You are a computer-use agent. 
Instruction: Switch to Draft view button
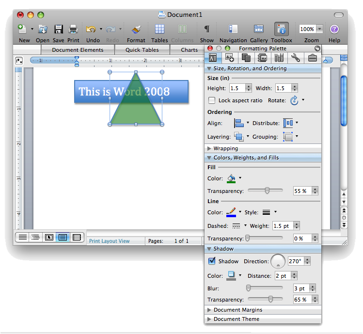click(22, 237)
